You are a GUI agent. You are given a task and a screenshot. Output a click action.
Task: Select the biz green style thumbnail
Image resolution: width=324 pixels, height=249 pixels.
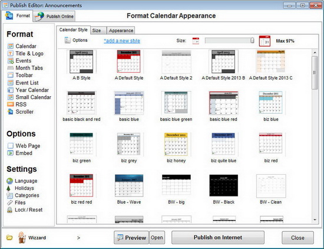(81, 144)
